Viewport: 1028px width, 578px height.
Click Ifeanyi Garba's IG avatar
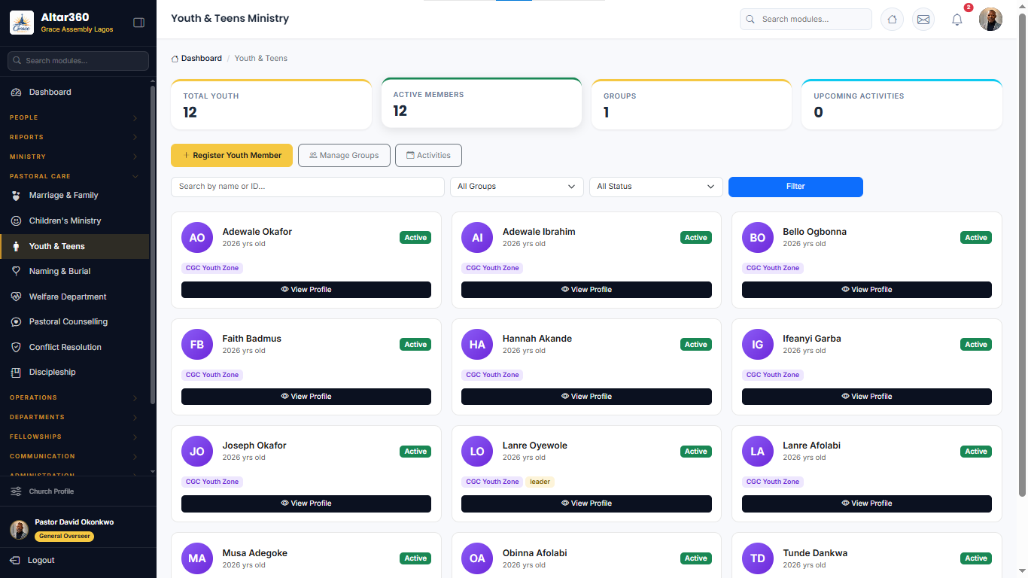pos(758,344)
